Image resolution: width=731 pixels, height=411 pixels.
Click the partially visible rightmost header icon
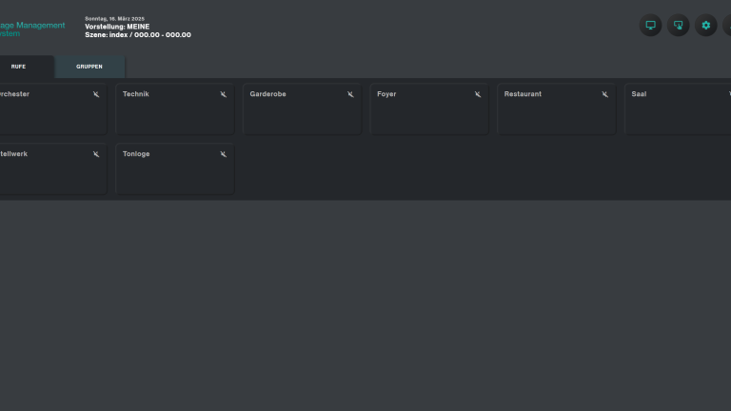click(727, 26)
